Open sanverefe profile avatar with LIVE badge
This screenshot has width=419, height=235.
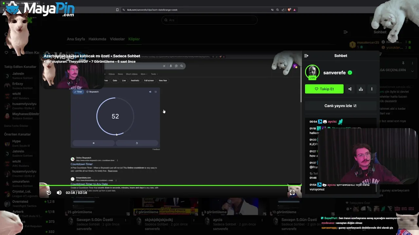[x=312, y=72]
